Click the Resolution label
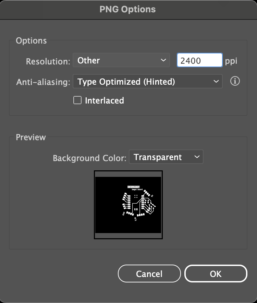257x303 pixels. click(x=48, y=61)
